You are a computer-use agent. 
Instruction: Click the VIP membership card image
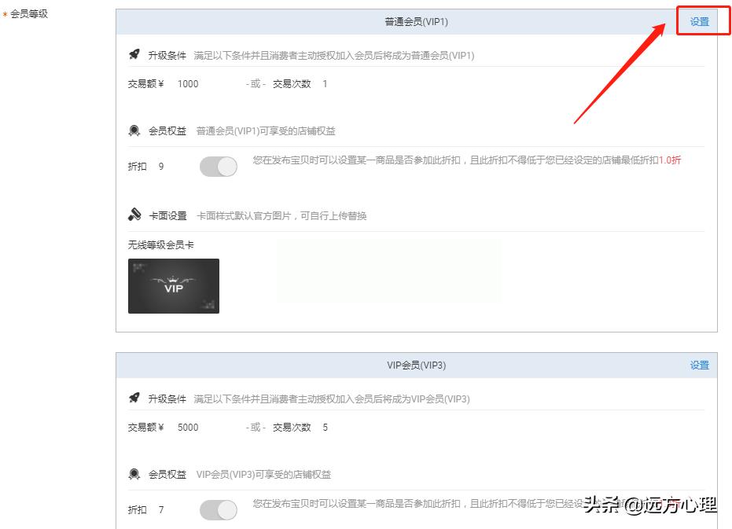[173, 286]
